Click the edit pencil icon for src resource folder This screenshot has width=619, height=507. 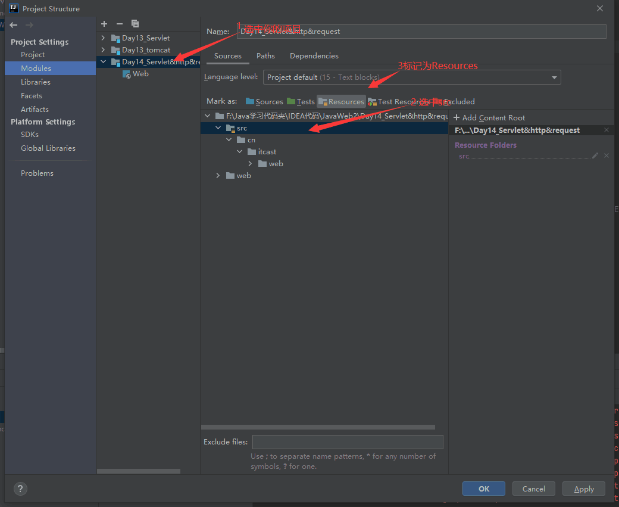pyautogui.click(x=595, y=155)
